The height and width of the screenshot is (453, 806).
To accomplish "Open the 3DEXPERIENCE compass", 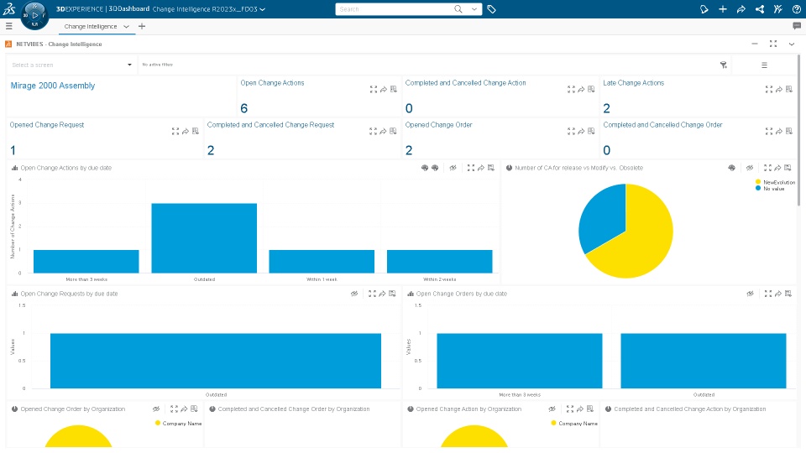I will 34,15.
